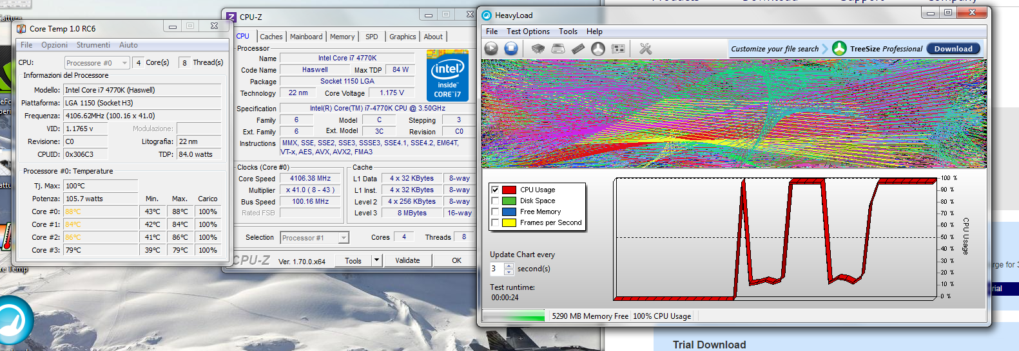Image resolution: width=1019 pixels, height=351 pixels.
Task: Enable the Frames per Second checkbox
Action: [x=495, y=222]
